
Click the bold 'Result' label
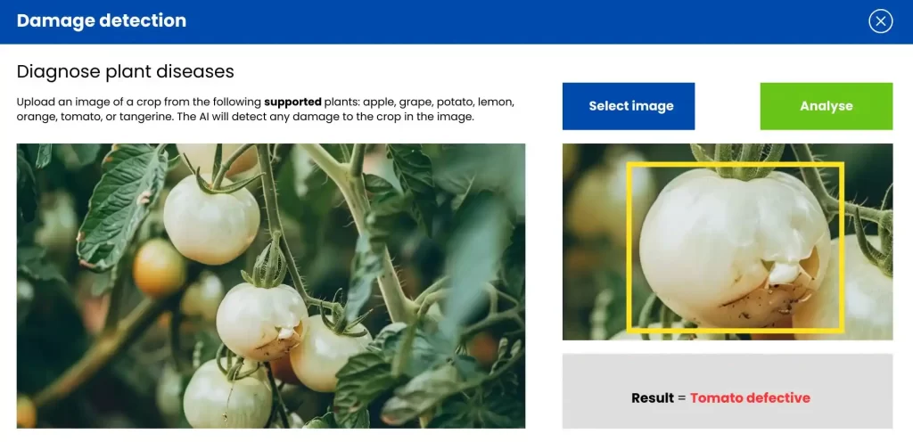point(652,397)
